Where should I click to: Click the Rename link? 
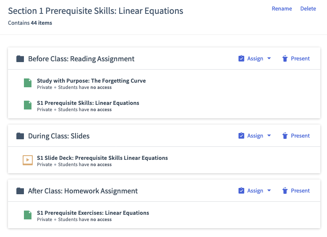point(282,8)
